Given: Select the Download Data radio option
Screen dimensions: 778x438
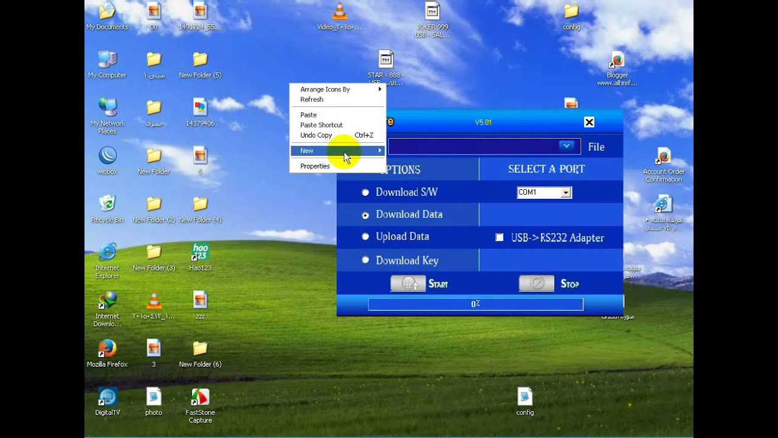Looking at the screenshot, I should 365,215.
